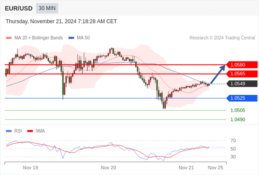Click the 1.0490 support level value

pos(238,119)
